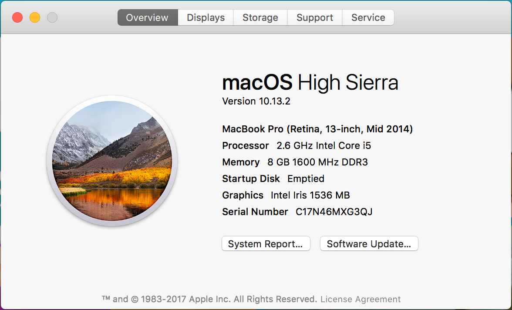This screenshot has width=512, height=310.
Task: Click the macOS High Sierra mountain logo
Action: pyautogui.click(x=112, y=161)
